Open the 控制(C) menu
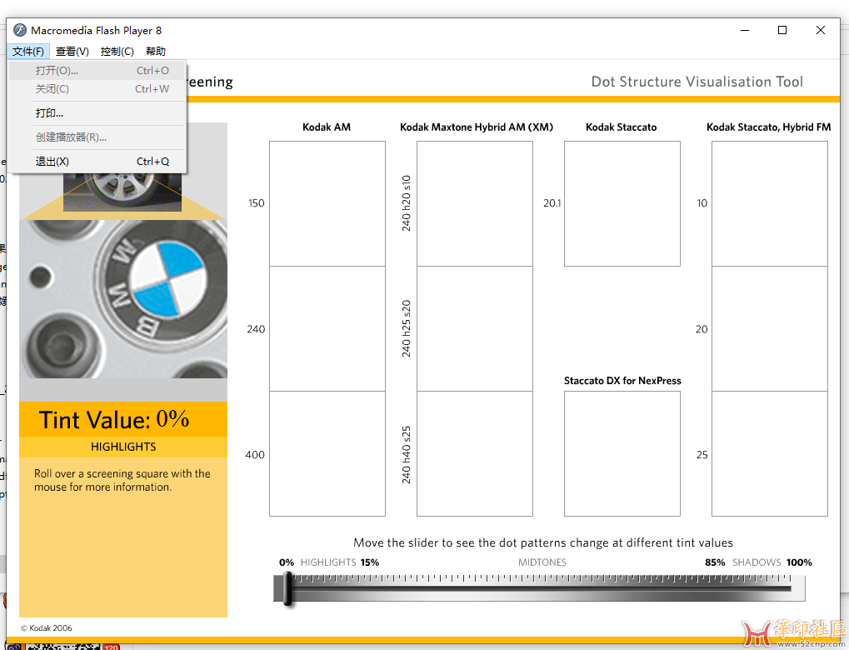 point(117,52)
